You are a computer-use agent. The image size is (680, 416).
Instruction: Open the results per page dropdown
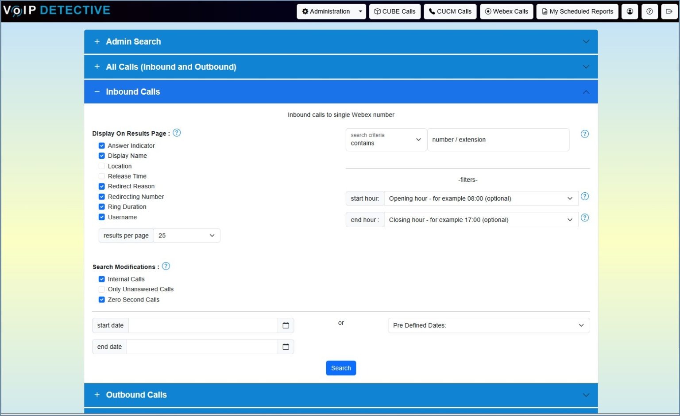click(186, 236)
